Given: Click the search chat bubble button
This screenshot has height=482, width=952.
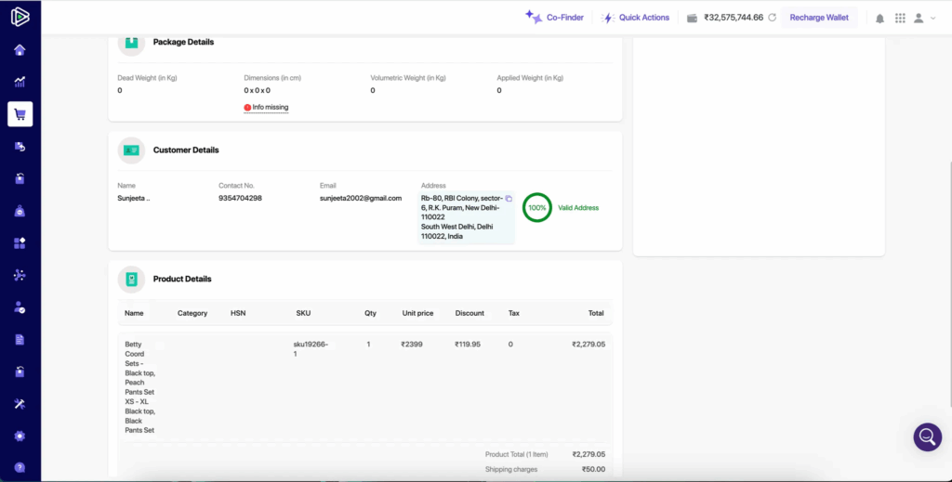Looking at the screenshot, I should (x=927, y=436).
